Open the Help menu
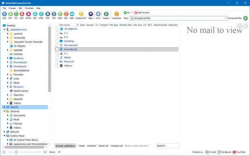This screenshot has width=250, height=156. click(x=38, y=8)
